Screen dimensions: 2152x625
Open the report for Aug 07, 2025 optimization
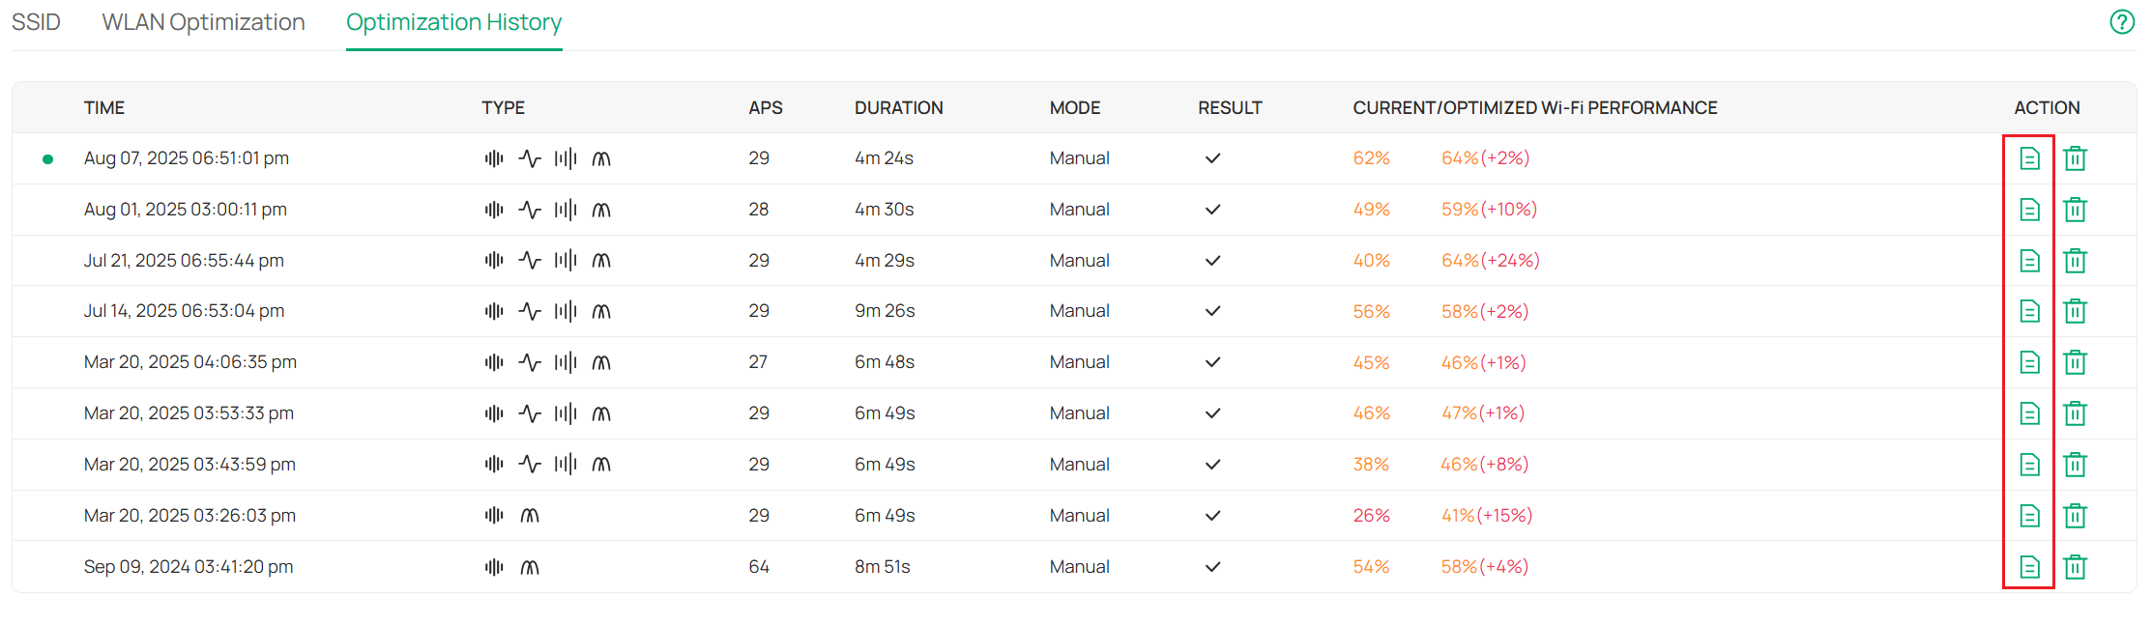tap(2029, 157)
